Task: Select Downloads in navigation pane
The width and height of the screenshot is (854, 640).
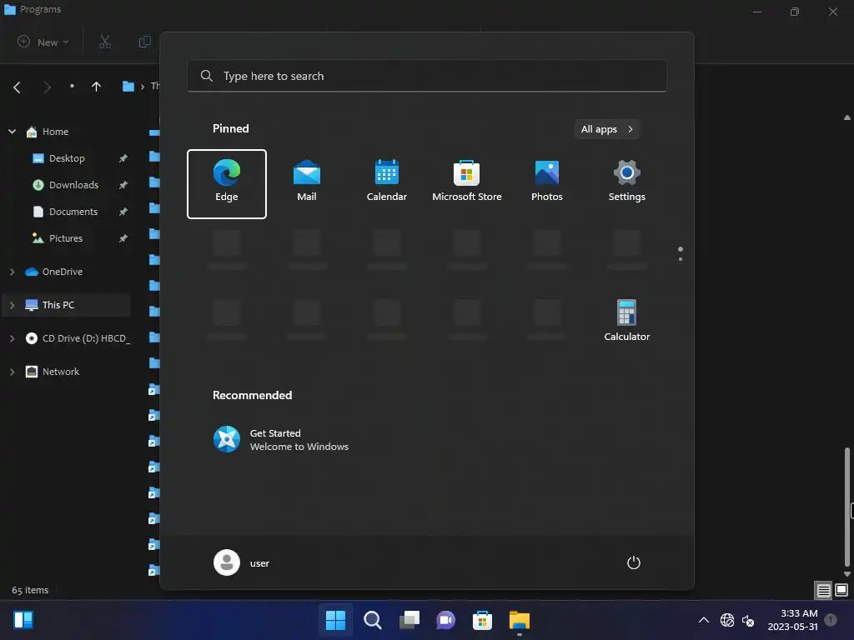Action: pyautogui.click(x=74, y=185)
